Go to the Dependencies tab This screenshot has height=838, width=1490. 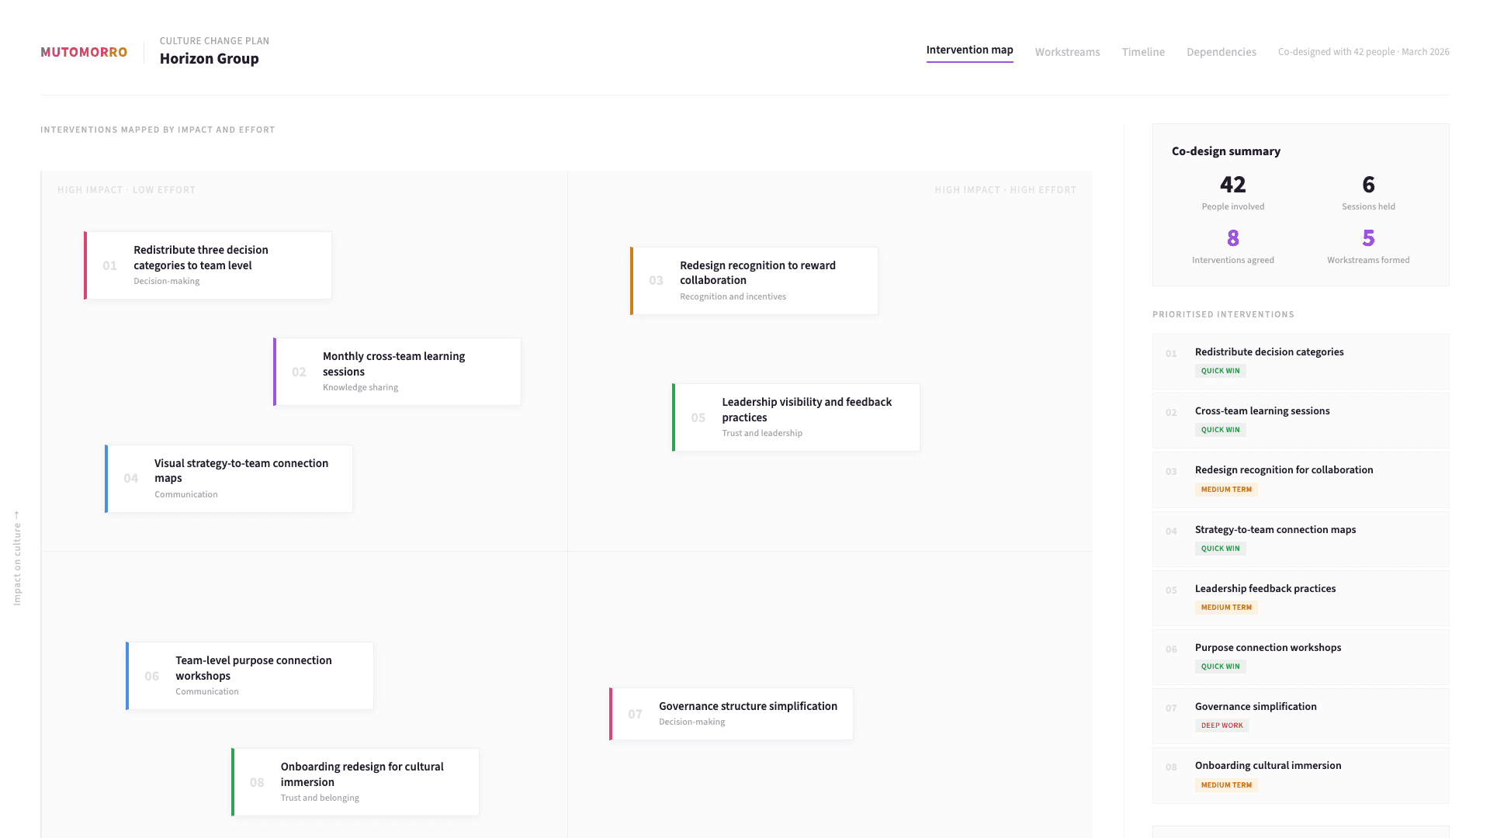tap(1221, 52)
